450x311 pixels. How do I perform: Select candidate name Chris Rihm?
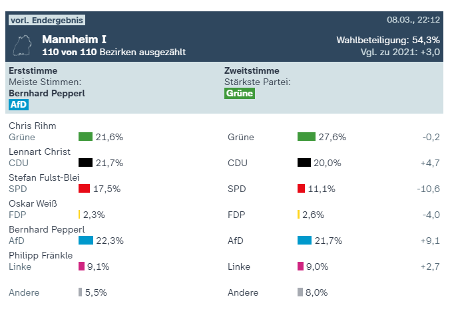tap(32, 126)
